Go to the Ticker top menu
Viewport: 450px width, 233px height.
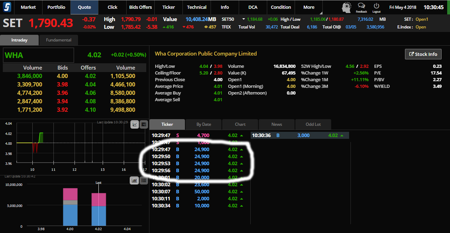[169, 7]
